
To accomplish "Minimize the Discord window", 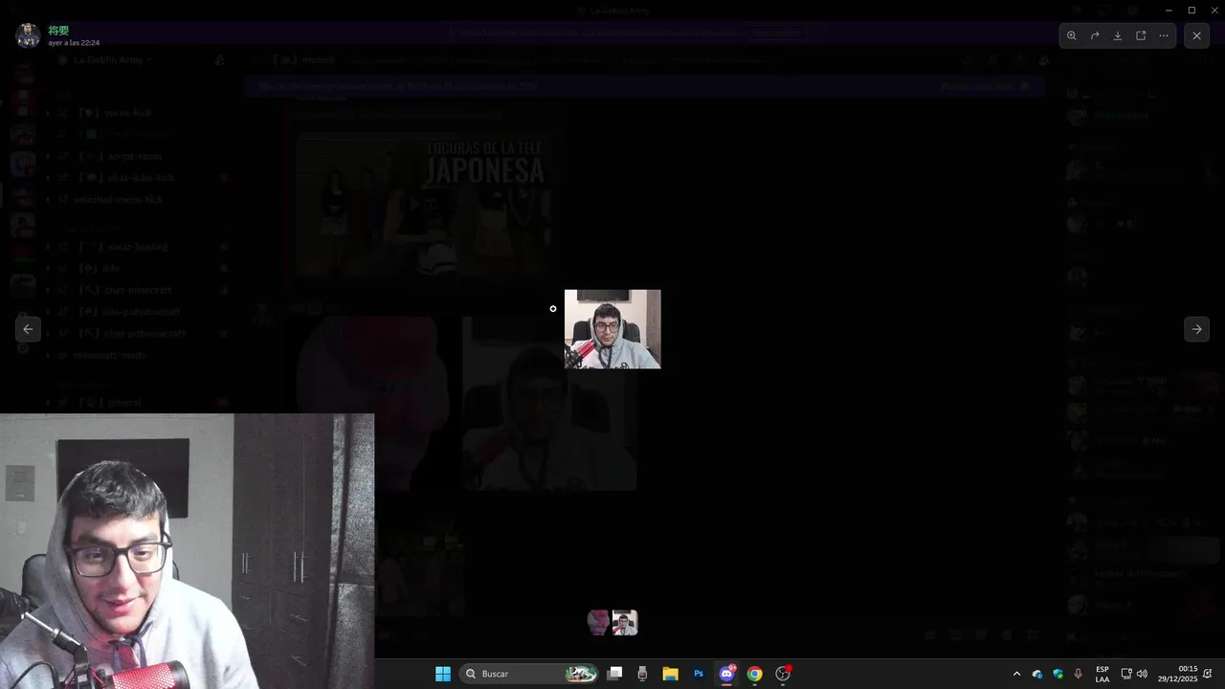I will [x=1169, y=10].
